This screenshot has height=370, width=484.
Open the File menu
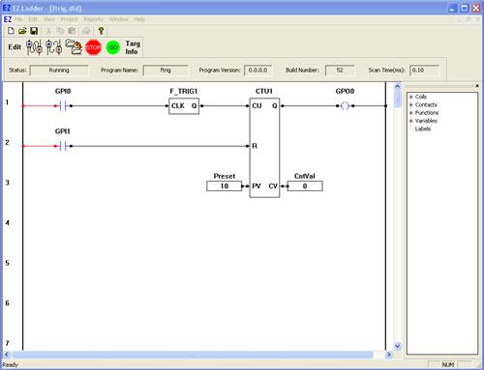[18, 19]
